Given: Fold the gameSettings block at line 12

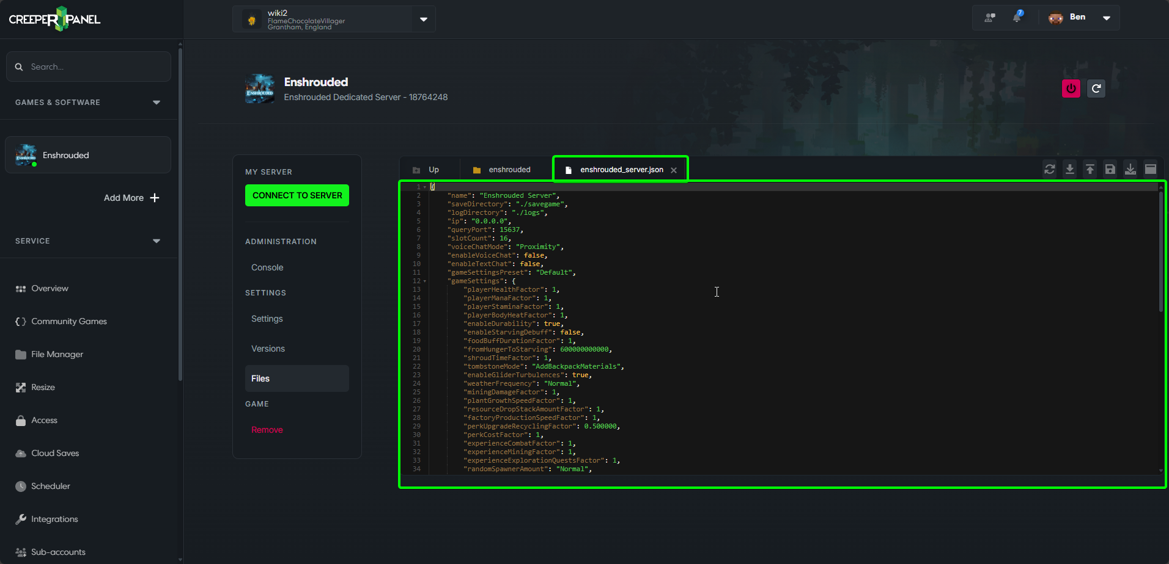Looking at the screenshot, I should click(x=425, y=281).
